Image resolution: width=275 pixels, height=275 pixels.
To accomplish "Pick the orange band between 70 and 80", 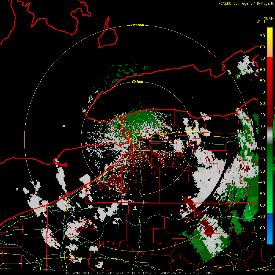I will coord(270,52).
